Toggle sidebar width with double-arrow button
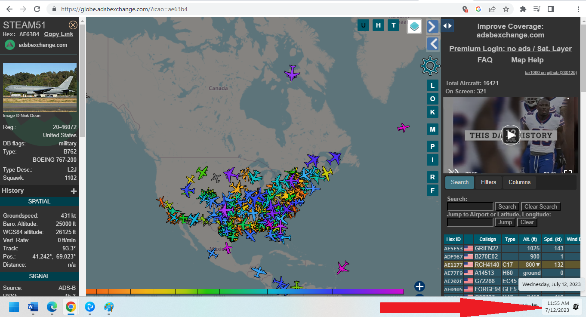 click(447, 26)
